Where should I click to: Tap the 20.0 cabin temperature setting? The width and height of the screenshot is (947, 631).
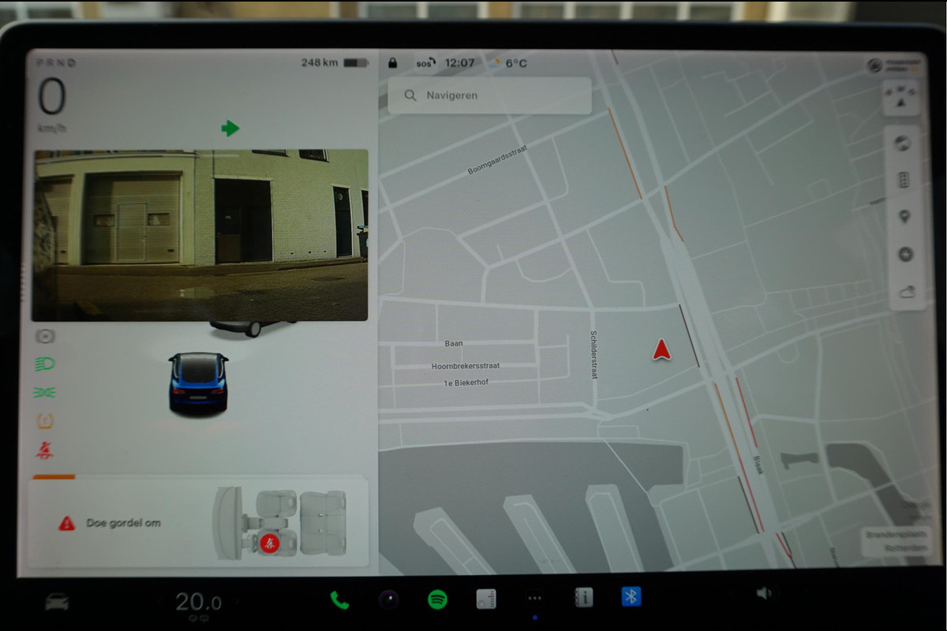pos(198,603)
